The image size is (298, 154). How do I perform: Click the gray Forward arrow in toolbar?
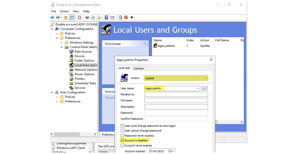coord(58,17)
